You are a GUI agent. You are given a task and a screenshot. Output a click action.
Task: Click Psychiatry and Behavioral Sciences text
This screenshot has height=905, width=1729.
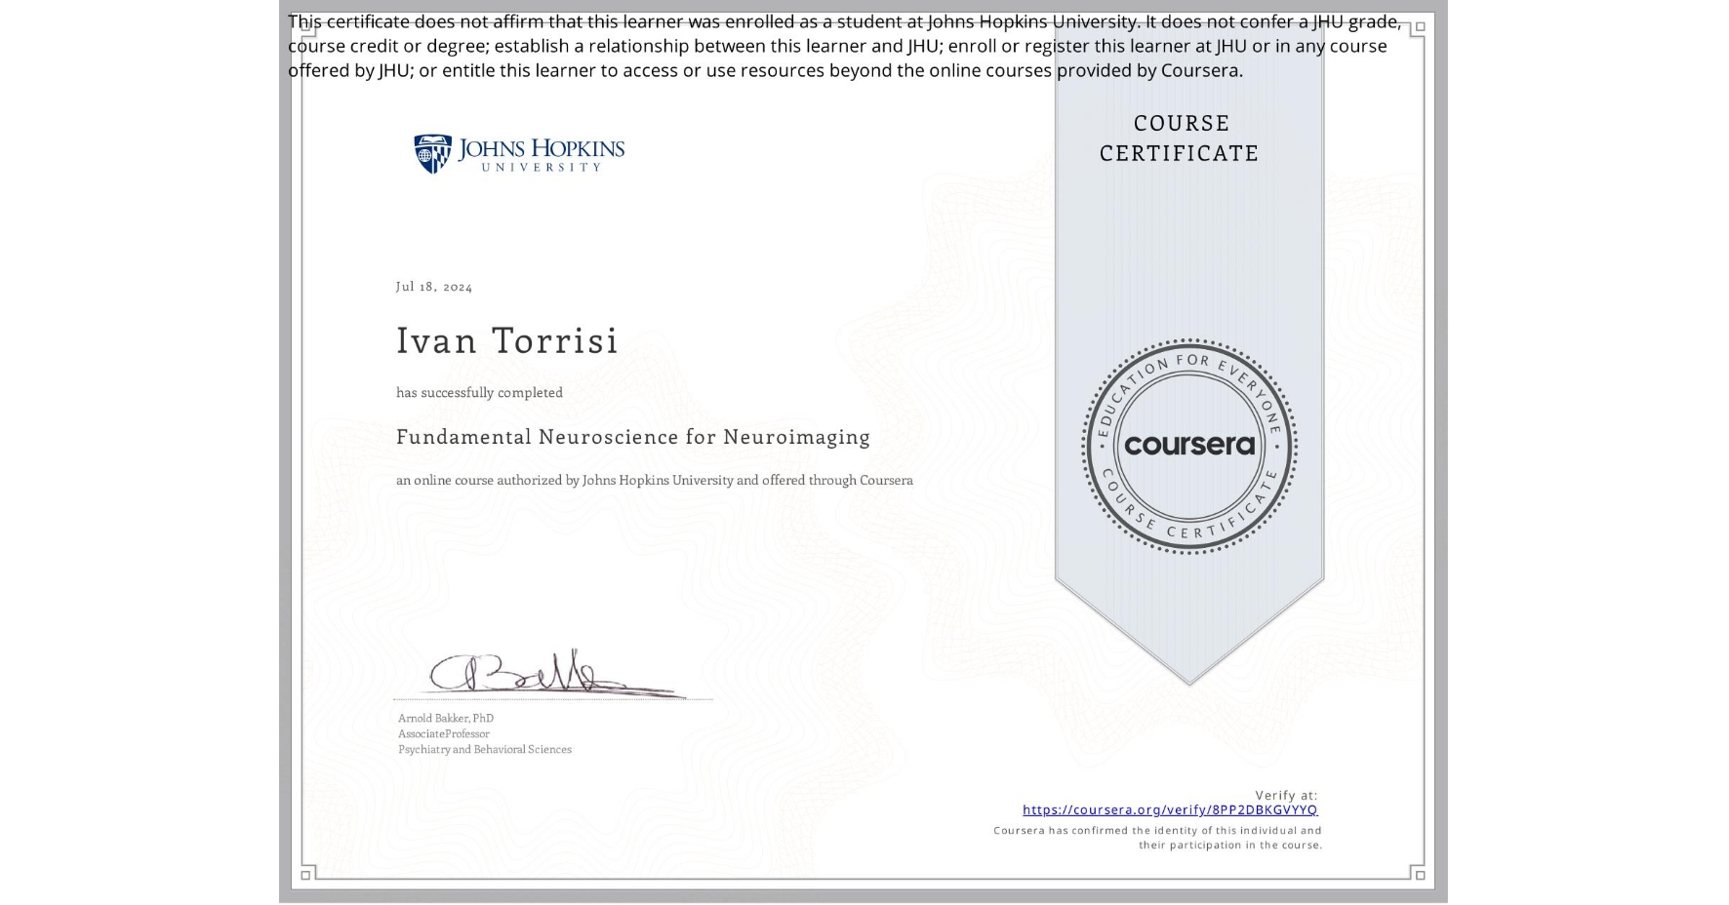[x=485, y=749]
